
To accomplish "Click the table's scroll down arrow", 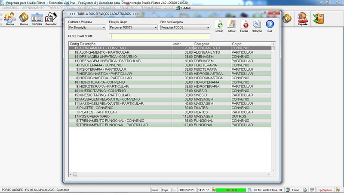I will coord(273,170).
